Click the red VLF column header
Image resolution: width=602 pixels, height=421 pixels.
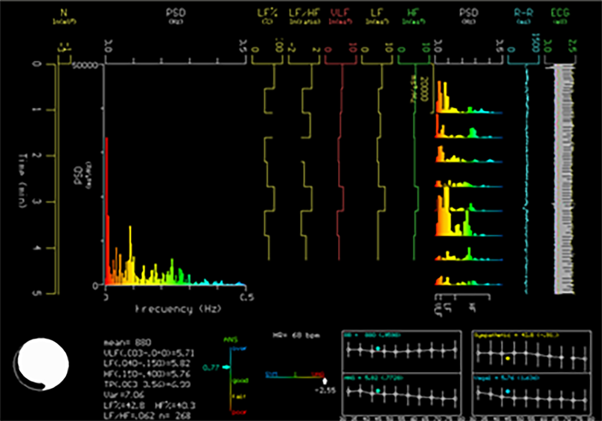[340, 13]
